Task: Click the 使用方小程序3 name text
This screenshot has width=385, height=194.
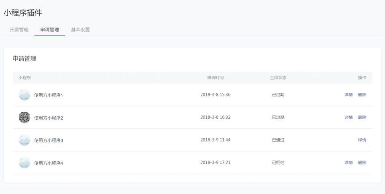Action: [49, 140]
